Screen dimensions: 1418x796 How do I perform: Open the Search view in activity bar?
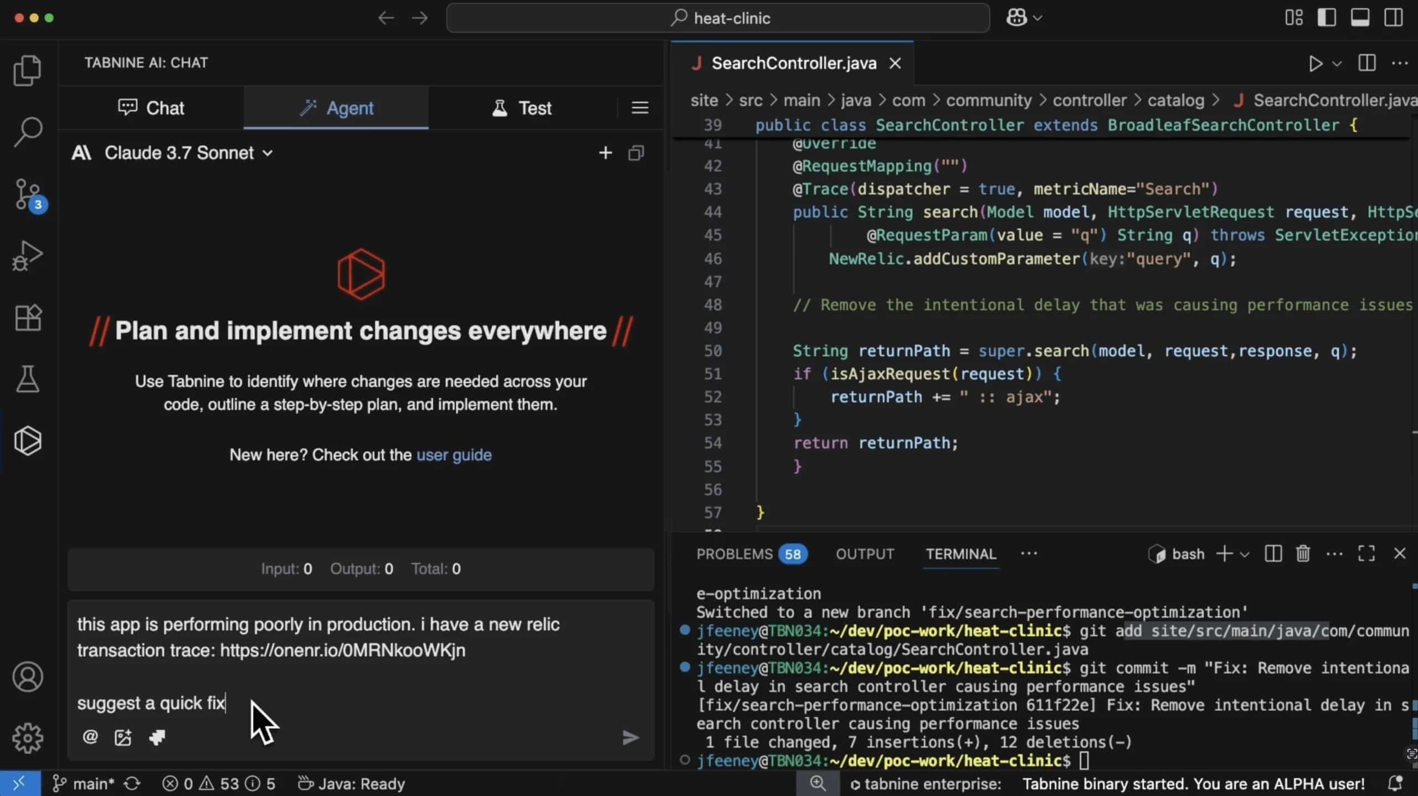coord(27,132)
